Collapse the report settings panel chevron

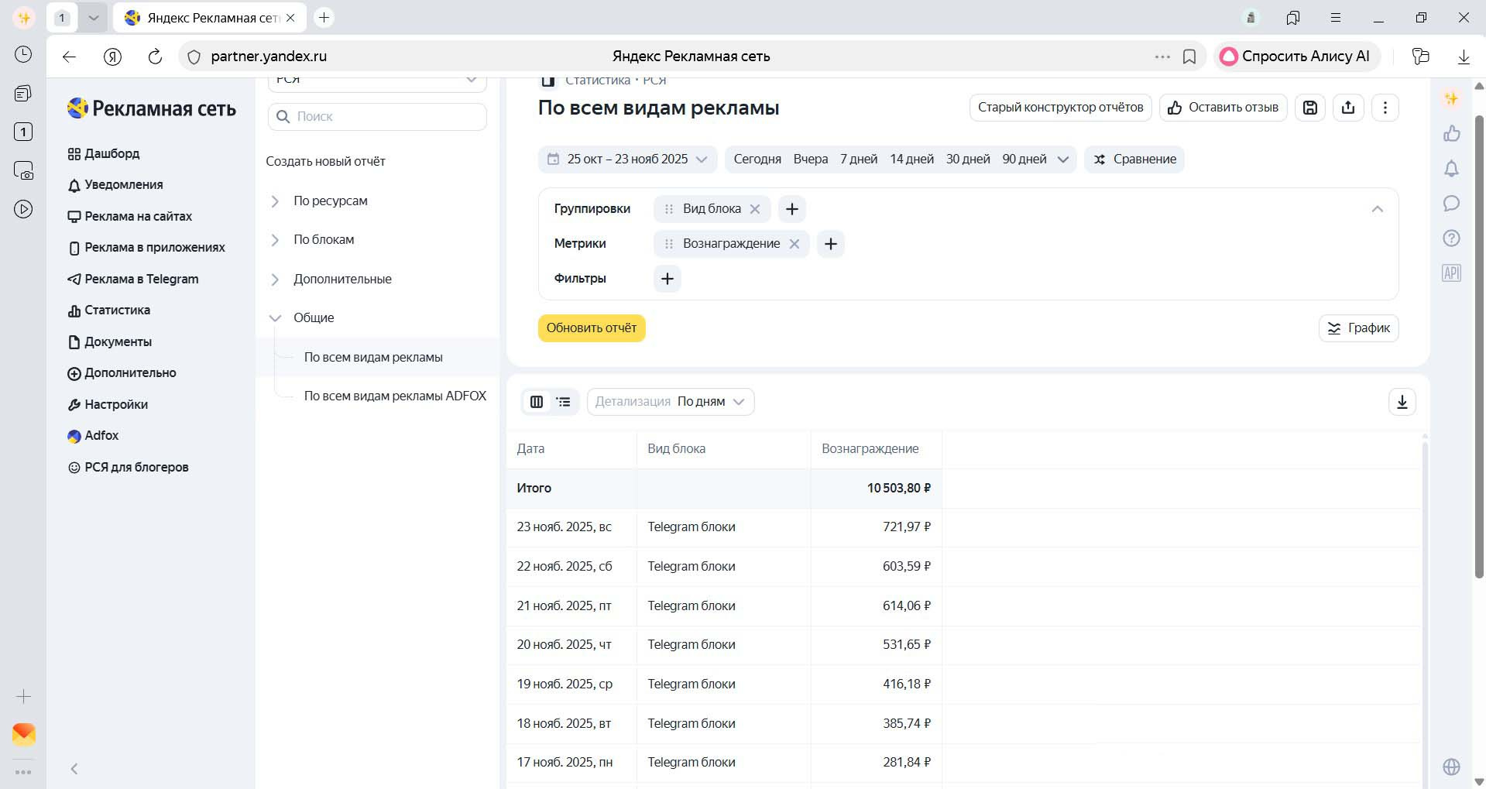tap(1377, 209)
